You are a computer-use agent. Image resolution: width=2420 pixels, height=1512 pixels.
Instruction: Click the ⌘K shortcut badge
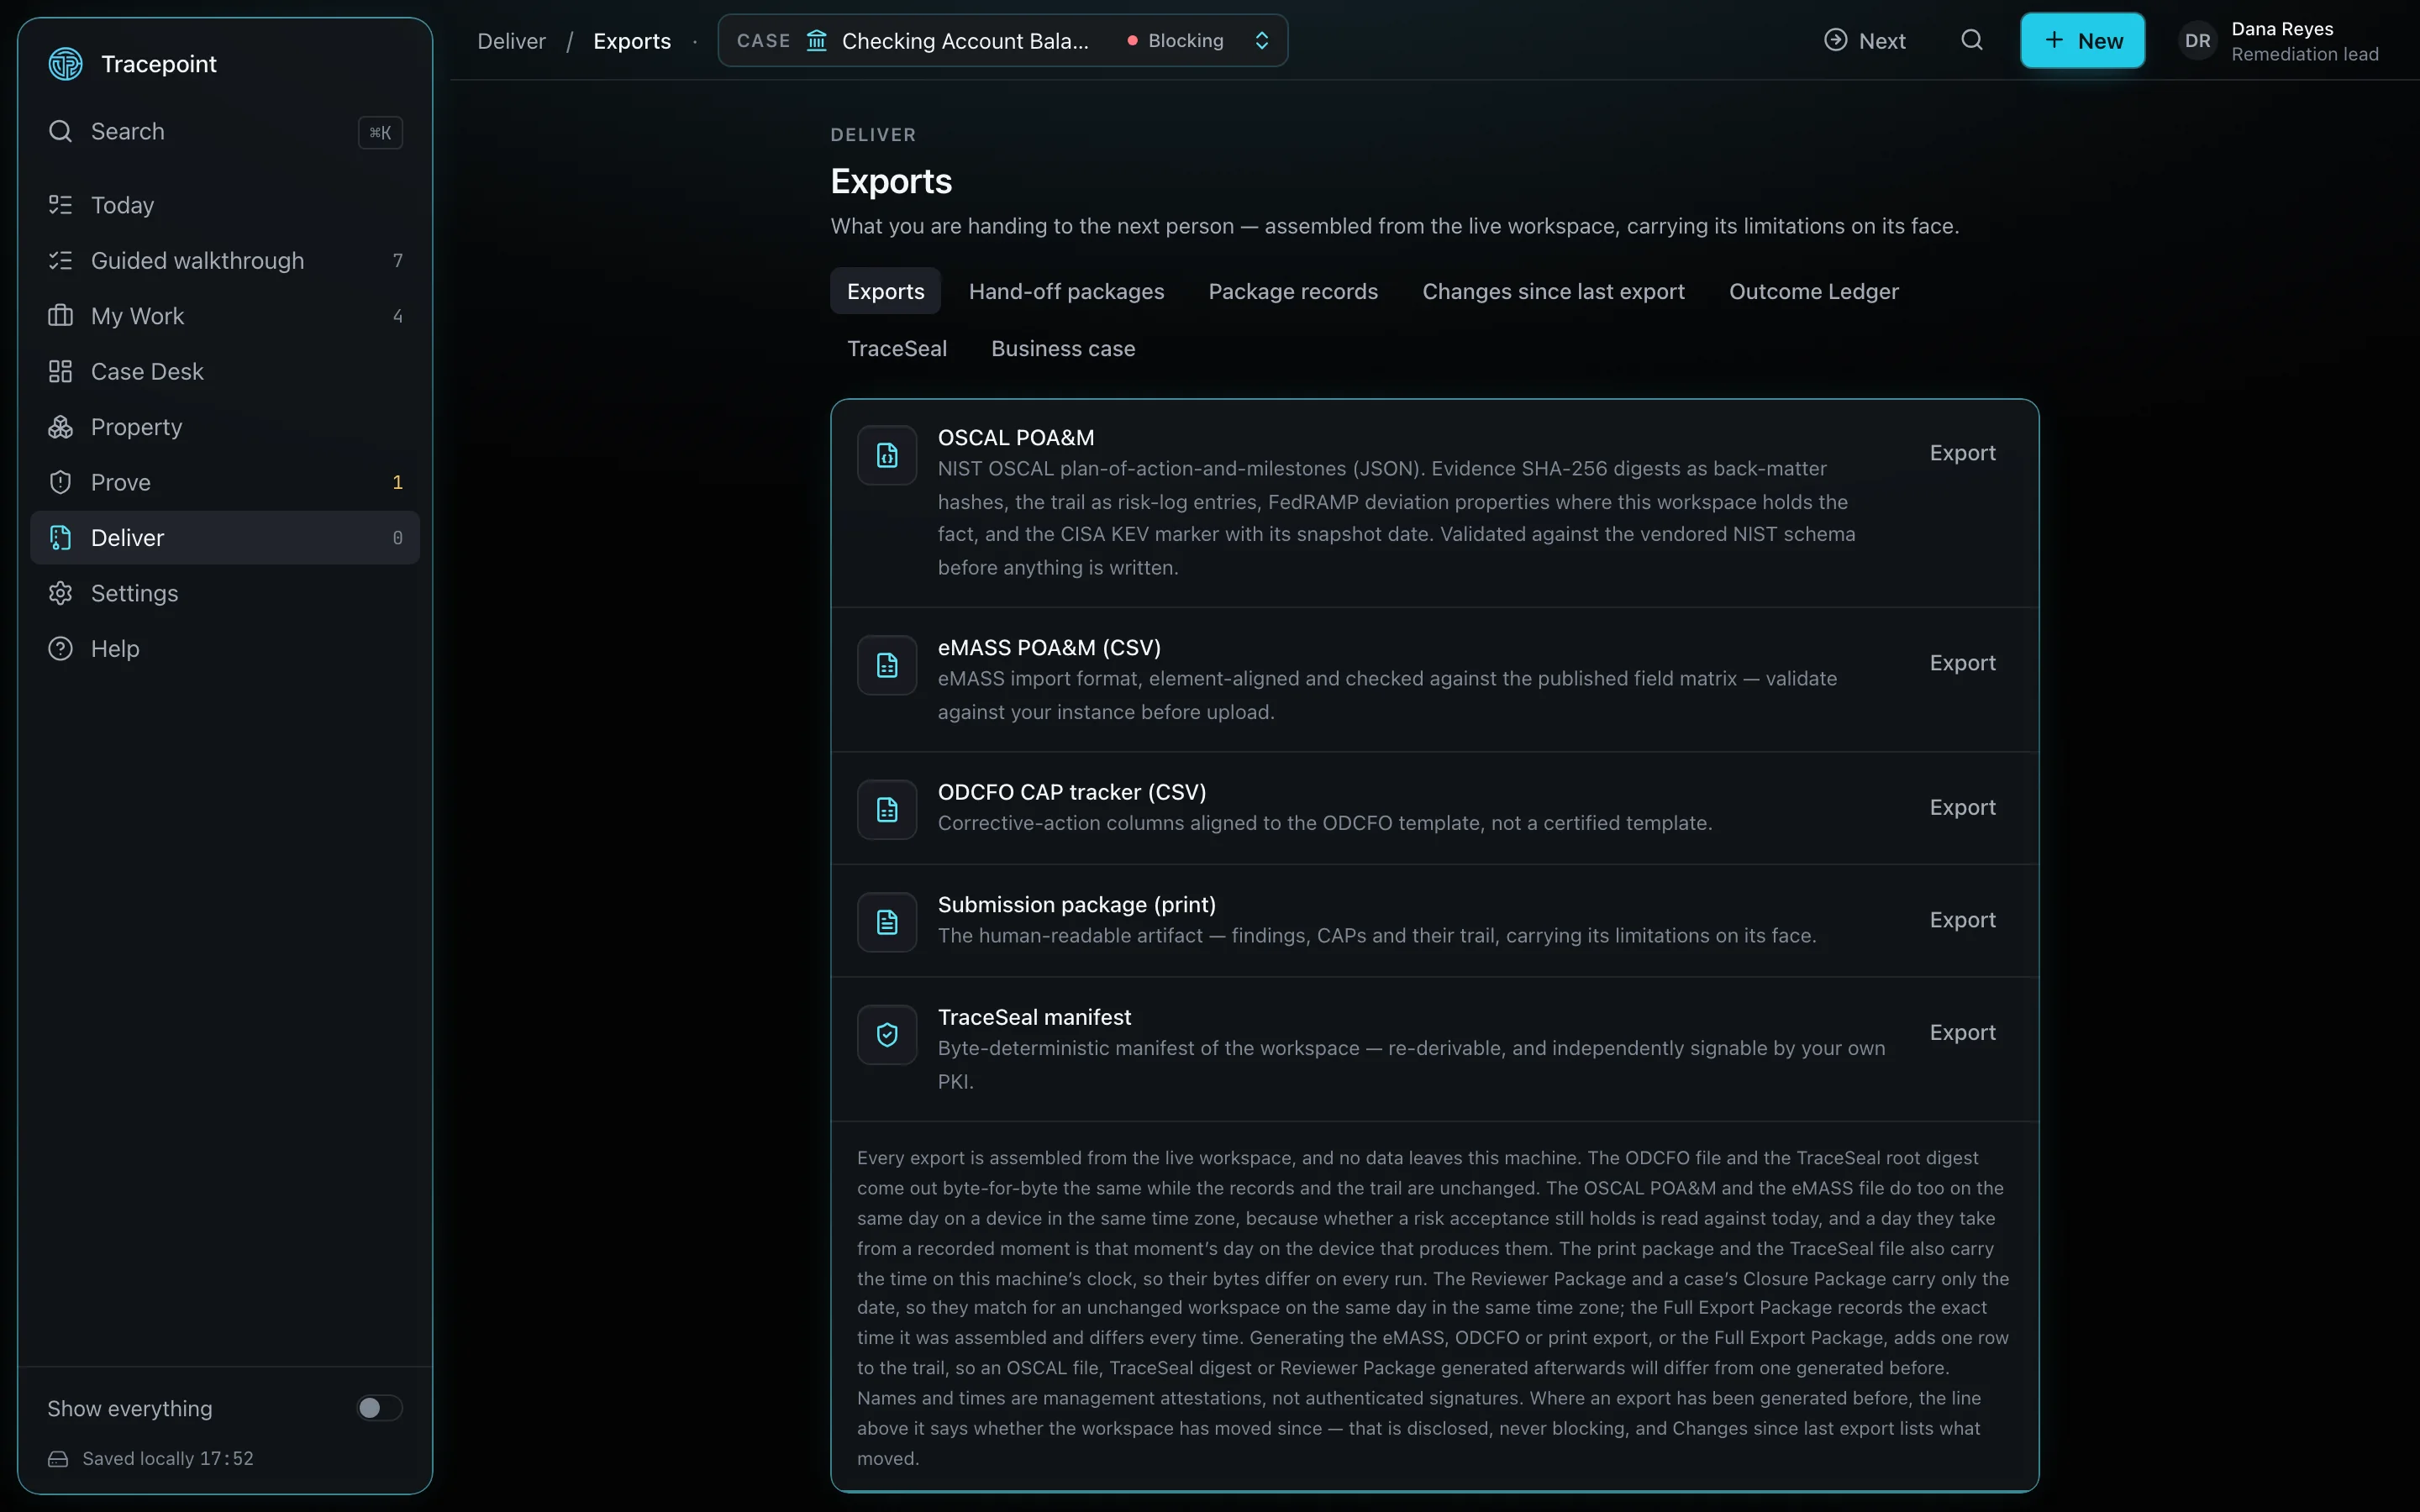coord(380,132)
